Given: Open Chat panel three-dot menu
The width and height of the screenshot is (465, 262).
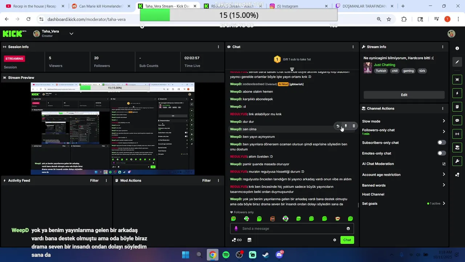Looking at the screenshot, I should click(x=353, y=47).
